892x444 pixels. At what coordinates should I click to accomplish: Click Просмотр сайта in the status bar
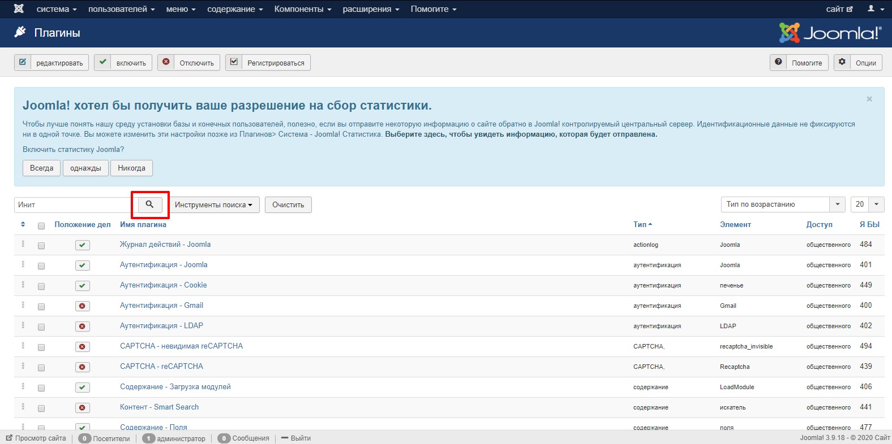pyautogui.click(x=36, y=438)
